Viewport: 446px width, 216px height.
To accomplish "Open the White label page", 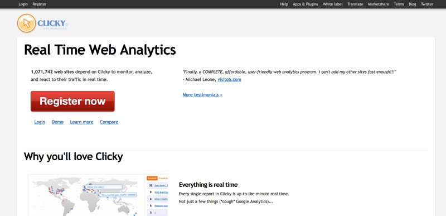I will tap(333, 4).
